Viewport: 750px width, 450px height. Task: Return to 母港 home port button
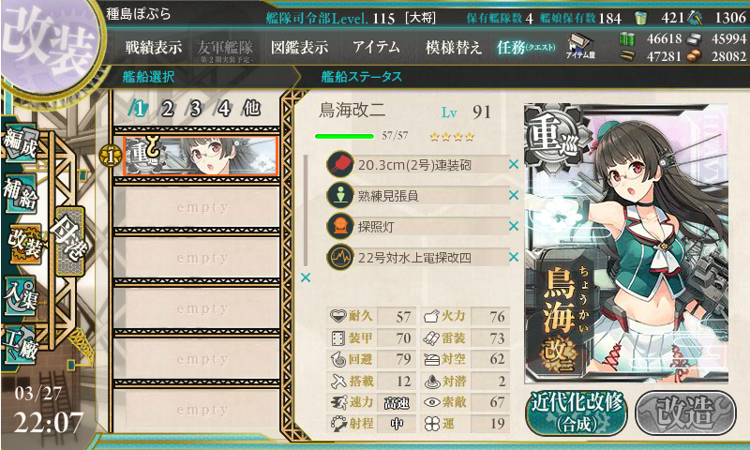(x=69, y=241)
